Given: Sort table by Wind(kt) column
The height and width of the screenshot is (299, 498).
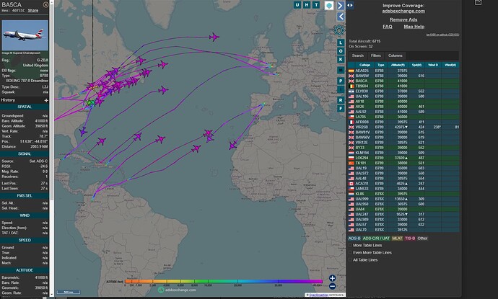Looking at the screenshot, I should [450, 65].
